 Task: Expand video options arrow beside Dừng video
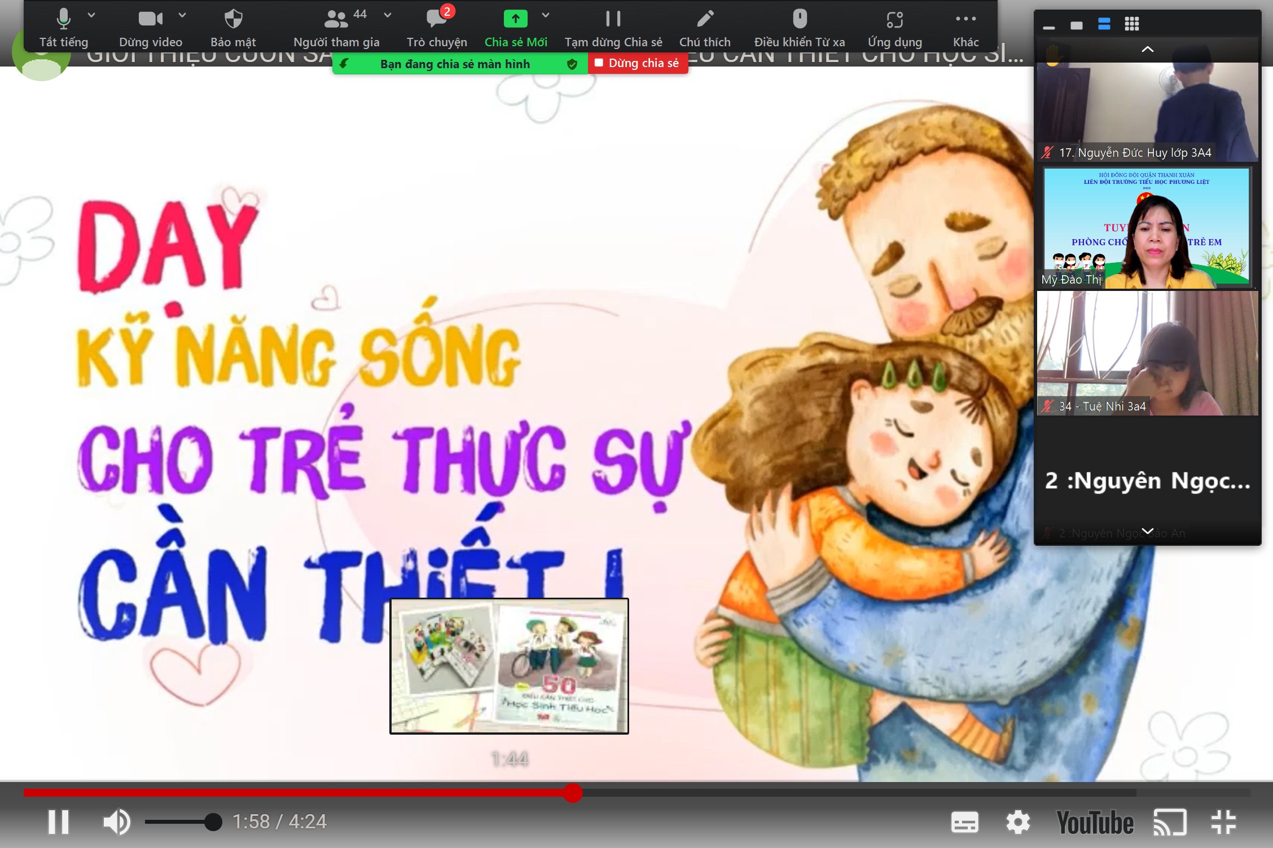pyautogui.click(x=182, y=15)
